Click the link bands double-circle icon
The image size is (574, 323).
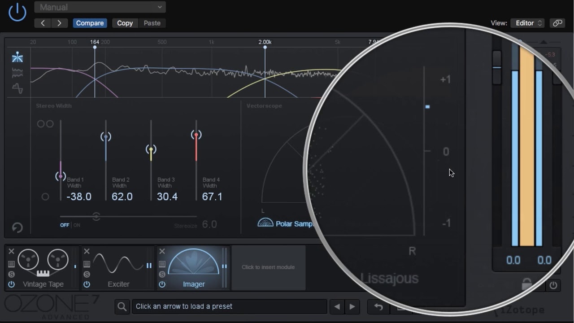click(x=45, y=124)
